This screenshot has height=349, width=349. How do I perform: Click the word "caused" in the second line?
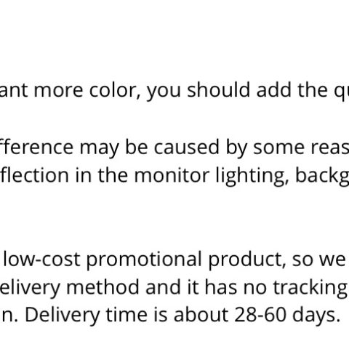187,147
